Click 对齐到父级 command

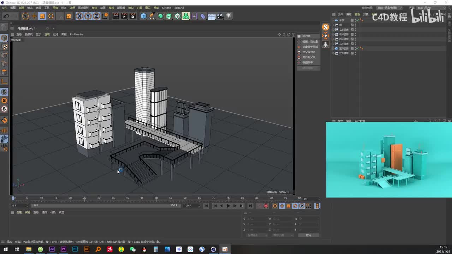pyautogui.click(x=309, y=57)
